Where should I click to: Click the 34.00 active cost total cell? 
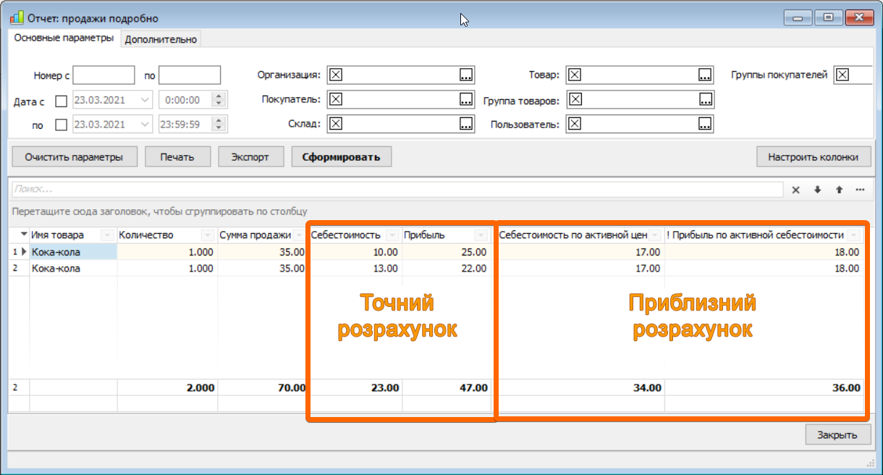[x=580, y=387]
